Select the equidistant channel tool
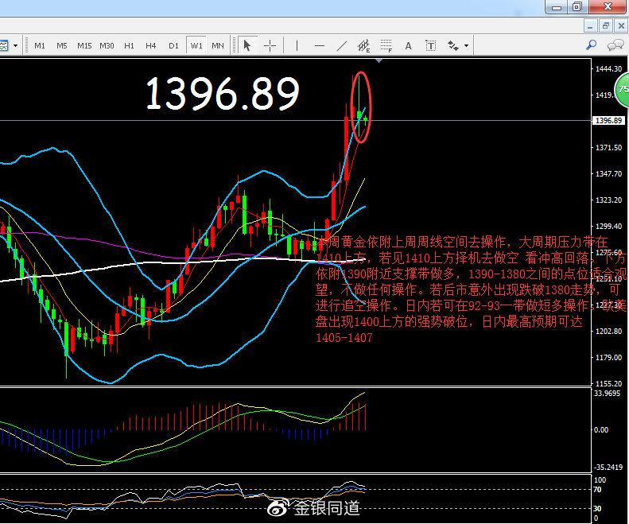Image resolution: width=629 pixels, height=524 pixels. coord(364,46)
